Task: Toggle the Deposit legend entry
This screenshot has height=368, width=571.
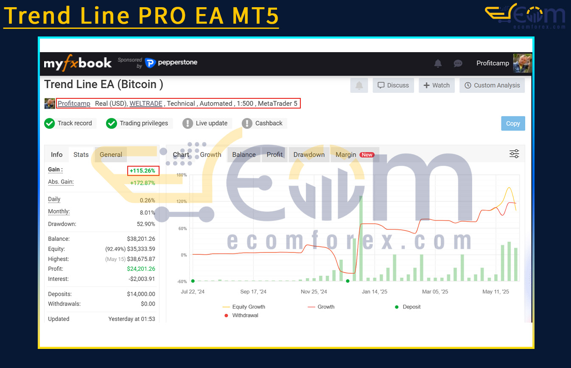Action: point(408,307)
